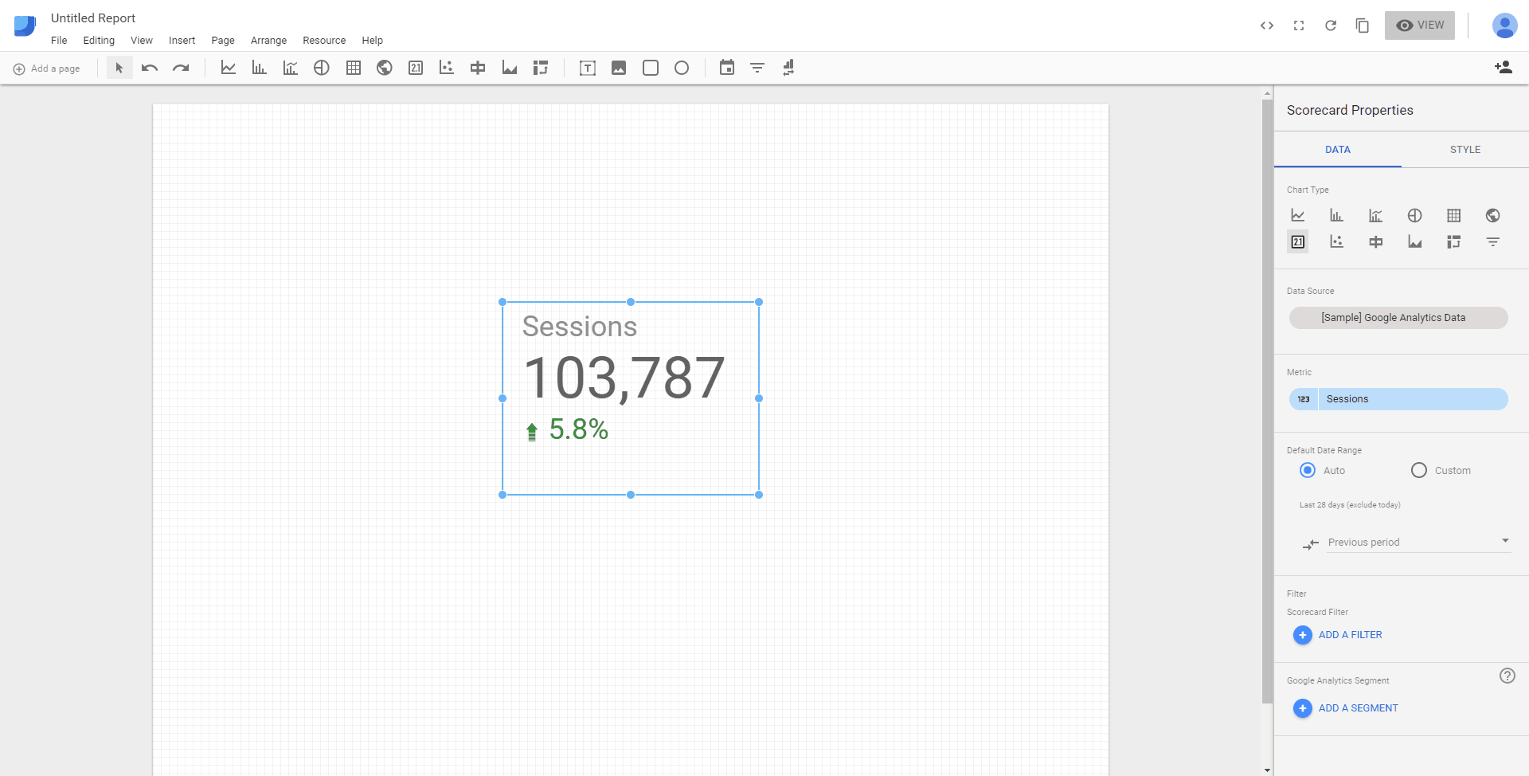Undo the last action
This screenshot has height=776, width=1529.
(x=149, y=68)
